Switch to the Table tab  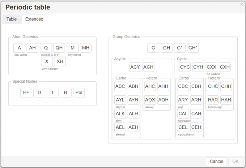coord(12,19)
